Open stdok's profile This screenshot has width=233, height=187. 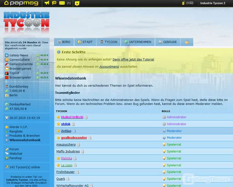point(66,124)
